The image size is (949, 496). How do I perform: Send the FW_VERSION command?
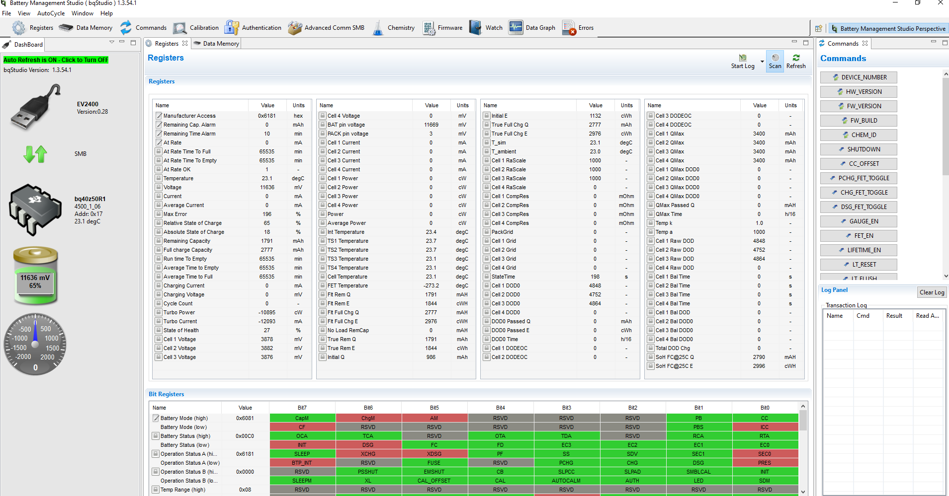tap(859, 106)
